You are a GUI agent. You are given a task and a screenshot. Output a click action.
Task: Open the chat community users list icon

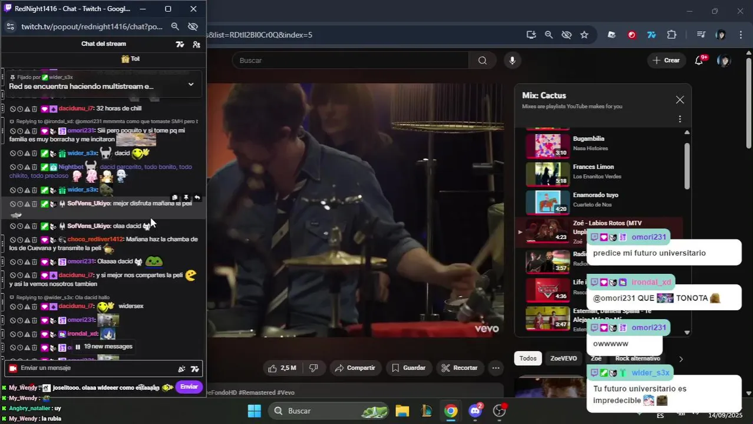point(196,44)
